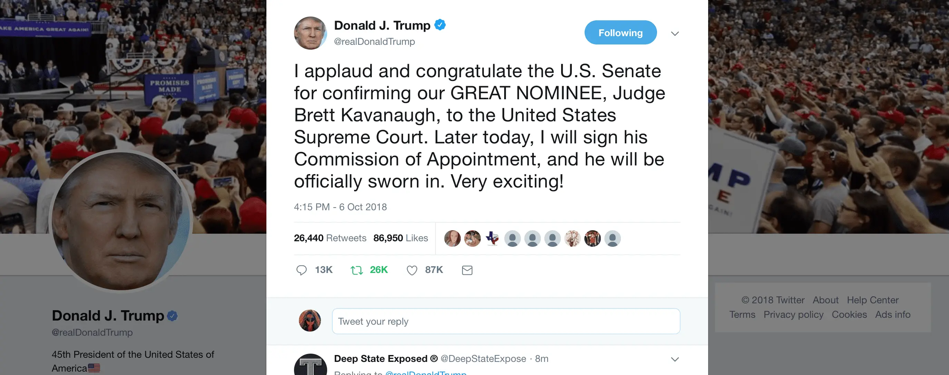Toggle the Following button
The height and width of the screenshot is (375, 949).
[x=620, y=33]
